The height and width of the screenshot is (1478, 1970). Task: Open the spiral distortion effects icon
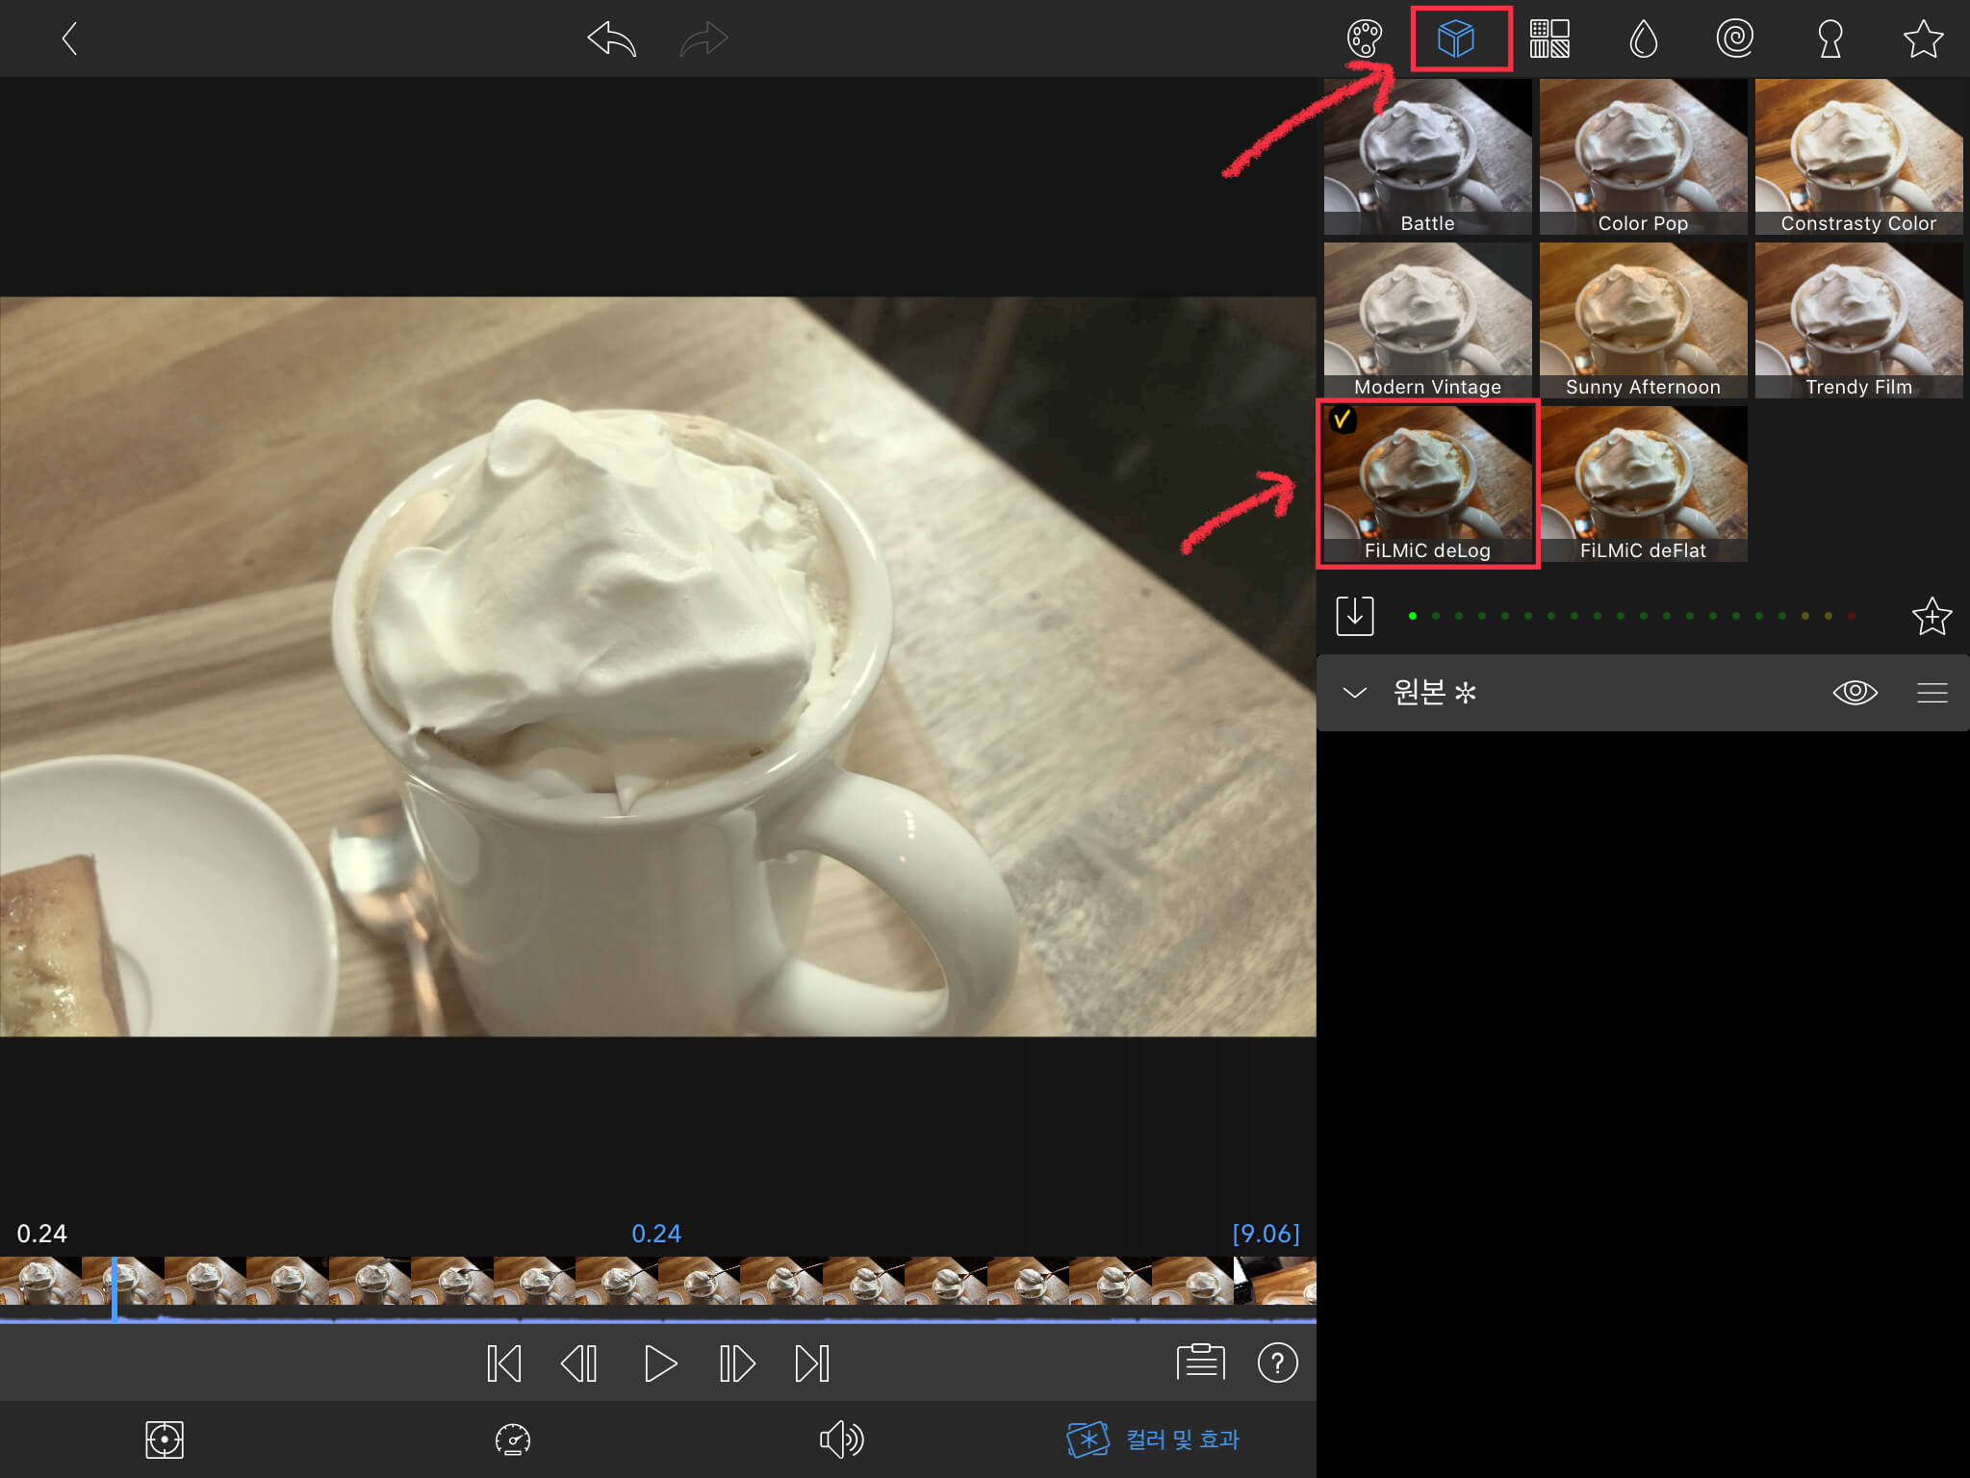click(x=1735, y=39)
